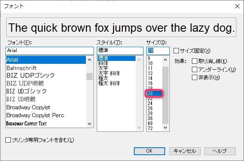This screenshot has height=161, width=244.
Task: Choose the 極太 style
Action: (116, 78)
